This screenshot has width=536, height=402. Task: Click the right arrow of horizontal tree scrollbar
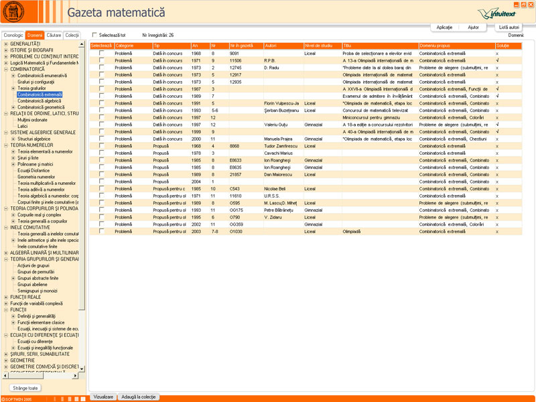click(75, 375)
